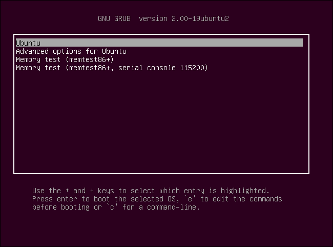Image resolution: width=333 pixels, height=247 pixels.
Task: Click the version 2.00-19ubuntu2 label
Action: [188, 19]
